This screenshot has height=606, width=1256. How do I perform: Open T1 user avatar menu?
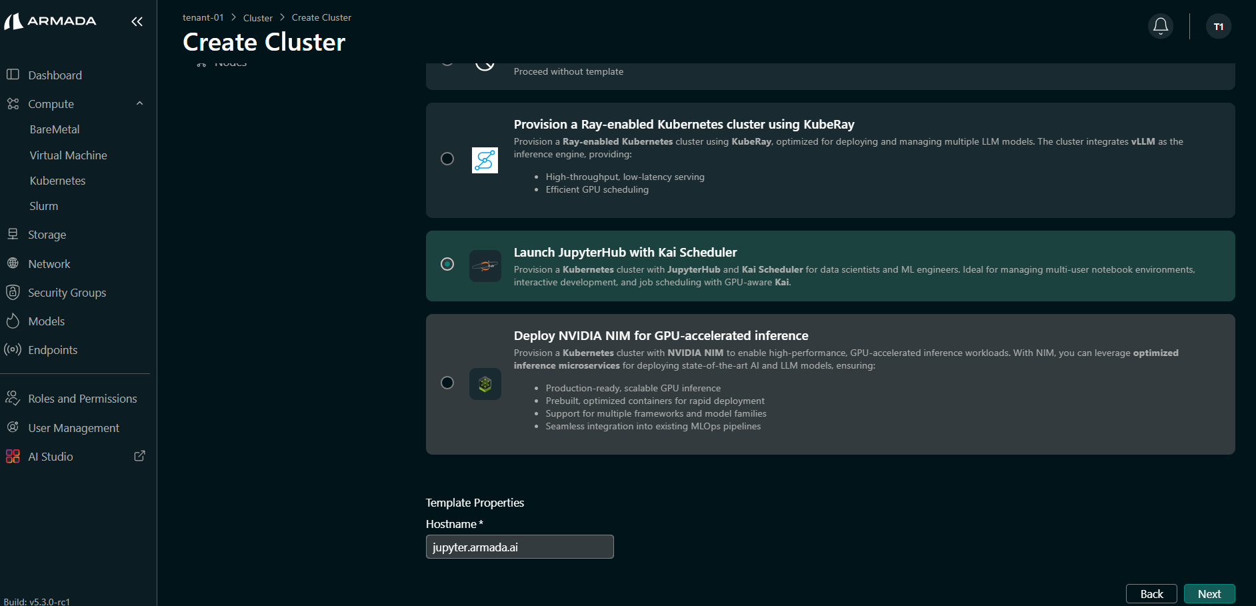[x=1218, y=27]
